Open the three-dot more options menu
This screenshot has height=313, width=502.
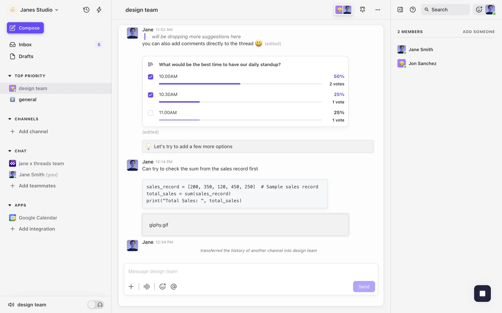[378, 10]
